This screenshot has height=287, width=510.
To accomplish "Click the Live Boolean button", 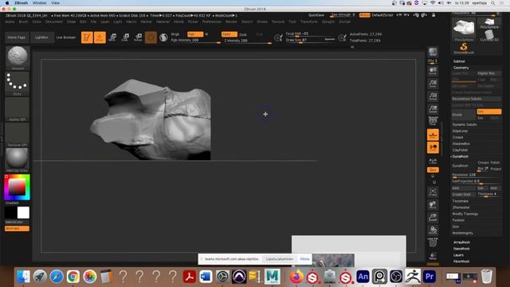I will pos(66,37).
